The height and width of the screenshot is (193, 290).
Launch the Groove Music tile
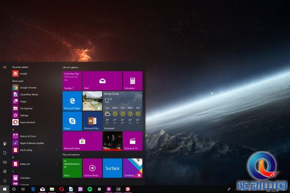tap(92, 168)
